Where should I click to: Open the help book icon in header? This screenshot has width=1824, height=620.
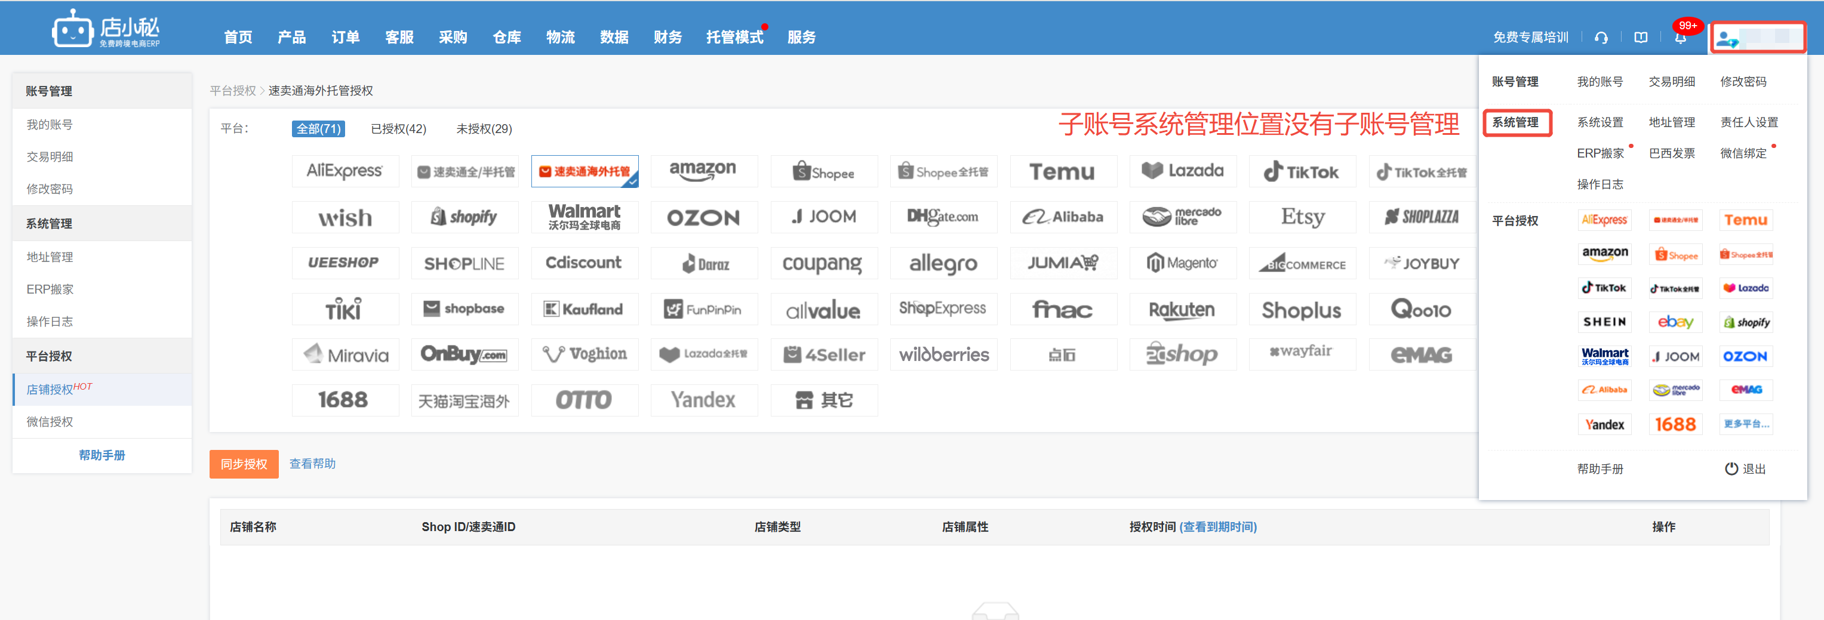[1641, 38]
